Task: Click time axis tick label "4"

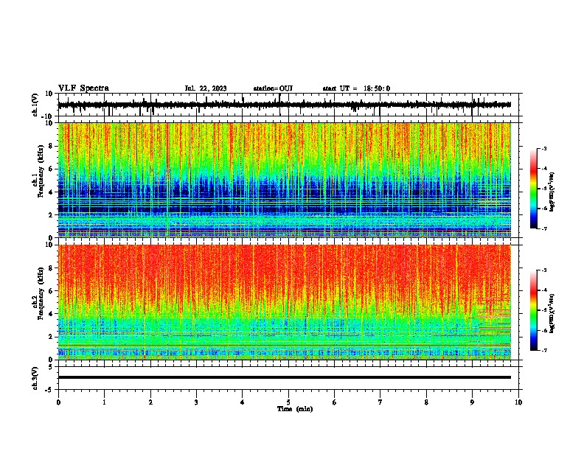Action: (x=243, y=402)
